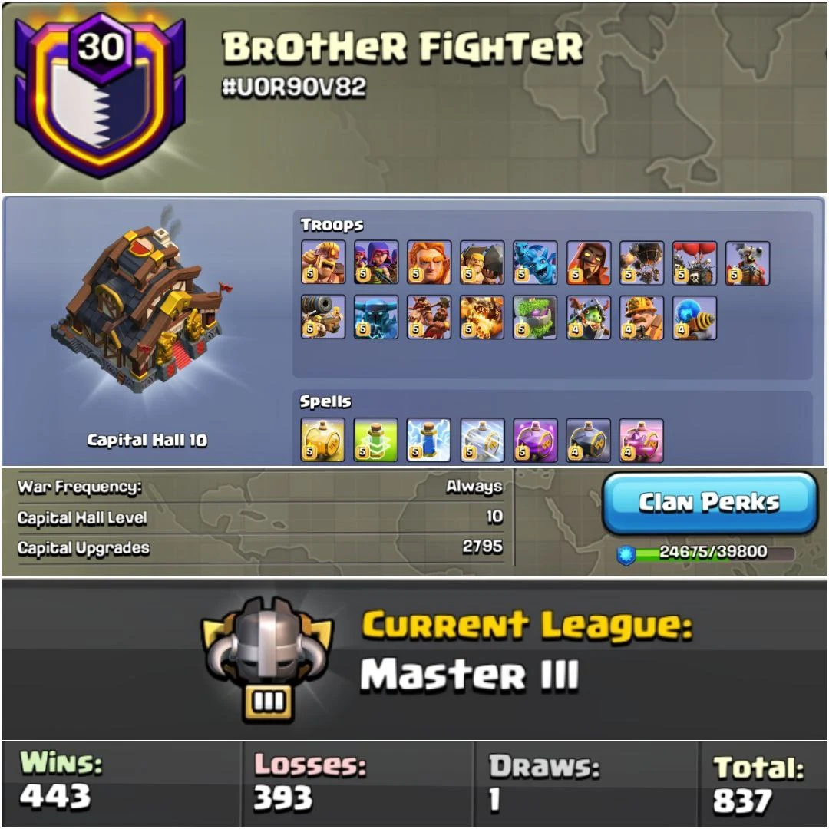The width and height of the screenshot is (829, 829).
Task: Tap the Lightning spell icon
Action: [x=429, y=440]
